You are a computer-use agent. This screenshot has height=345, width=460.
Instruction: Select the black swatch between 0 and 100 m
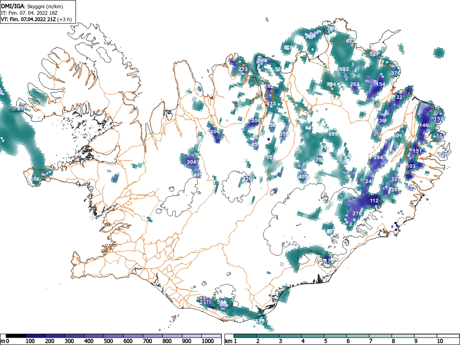tap(16, 336)
